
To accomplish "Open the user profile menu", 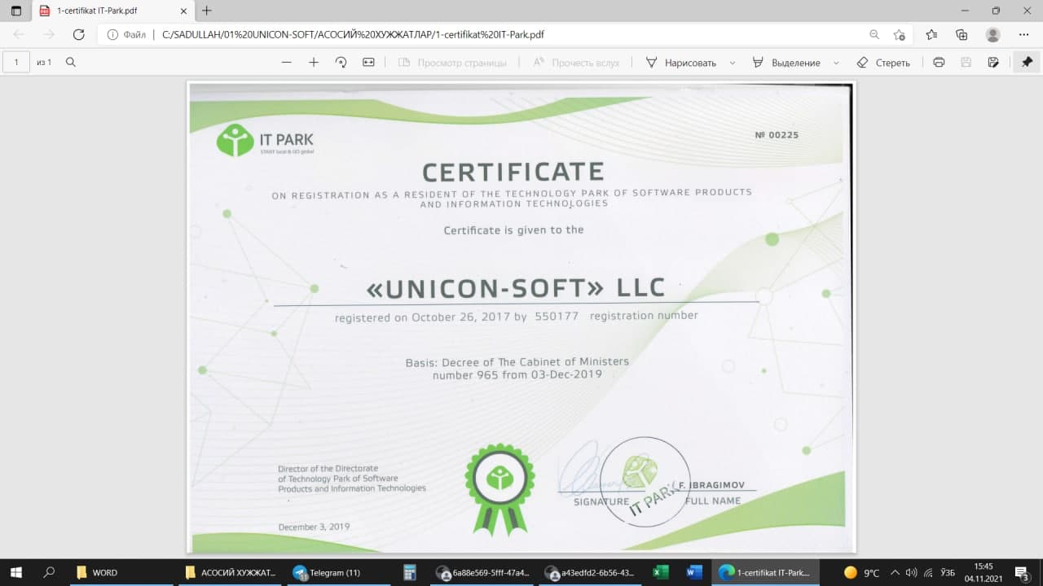I will coord(992,35).
